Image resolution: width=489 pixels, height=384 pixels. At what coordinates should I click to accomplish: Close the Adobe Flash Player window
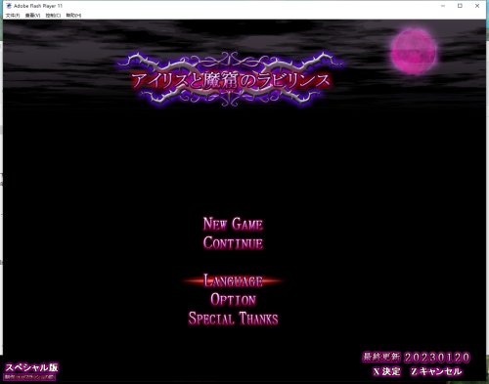click(477, 6)
